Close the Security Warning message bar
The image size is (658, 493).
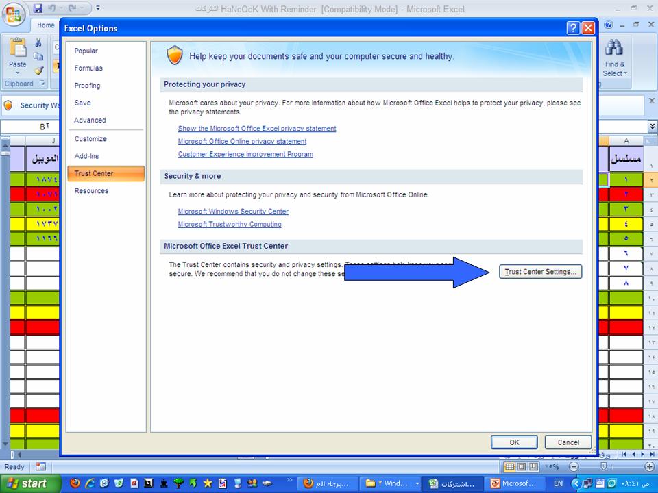(x=652, y=101)
